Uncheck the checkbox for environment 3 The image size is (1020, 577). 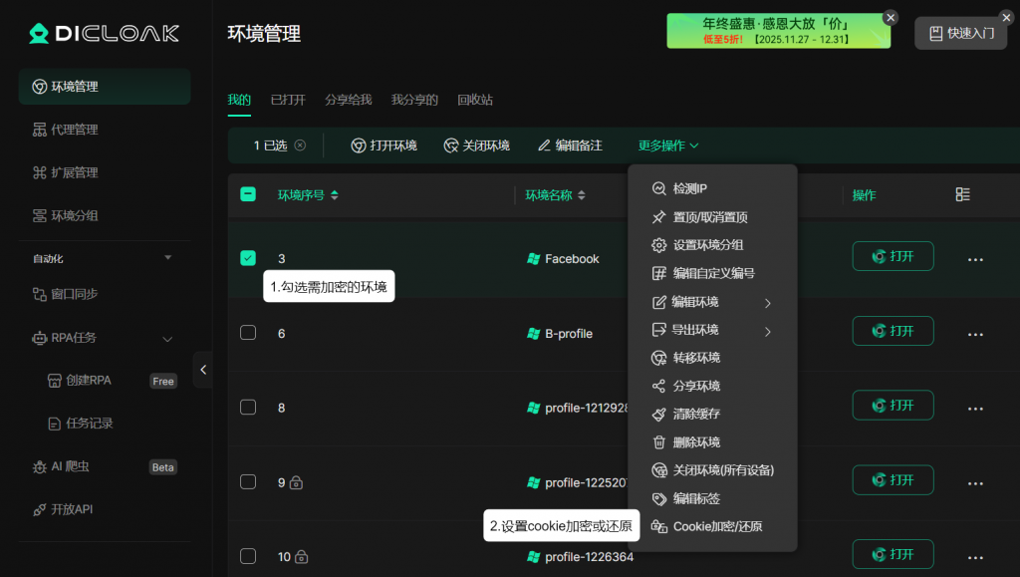248,258
